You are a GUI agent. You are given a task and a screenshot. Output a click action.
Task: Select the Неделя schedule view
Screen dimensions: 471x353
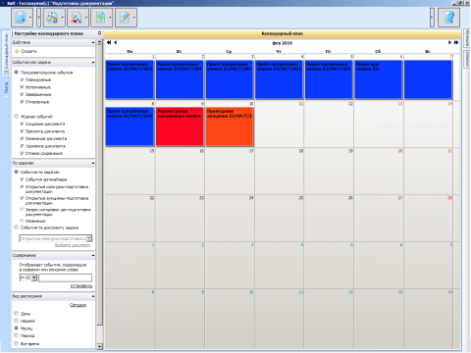click(x=16, y=321)
